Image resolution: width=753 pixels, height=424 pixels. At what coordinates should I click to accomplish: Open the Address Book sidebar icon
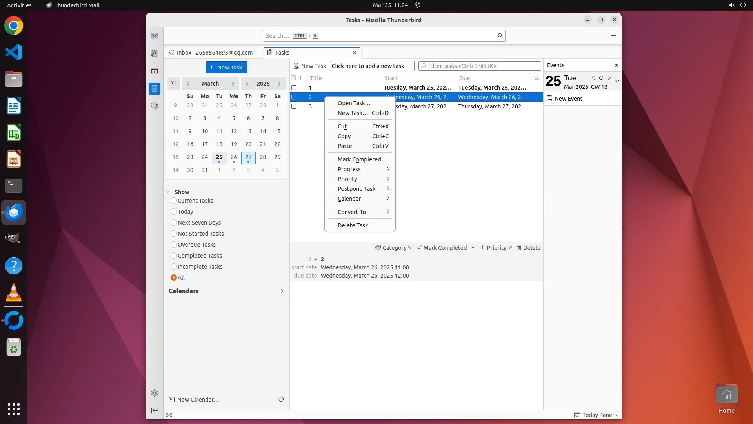155,53
